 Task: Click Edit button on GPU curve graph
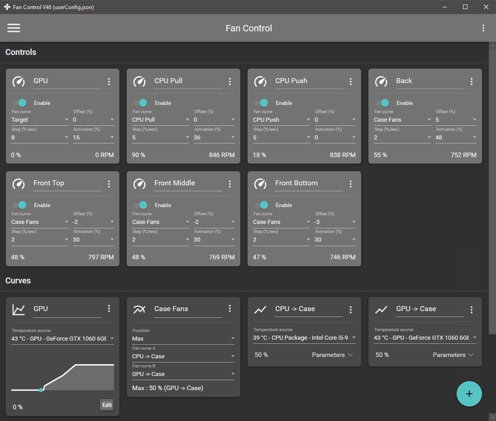[x=107, y=405]
